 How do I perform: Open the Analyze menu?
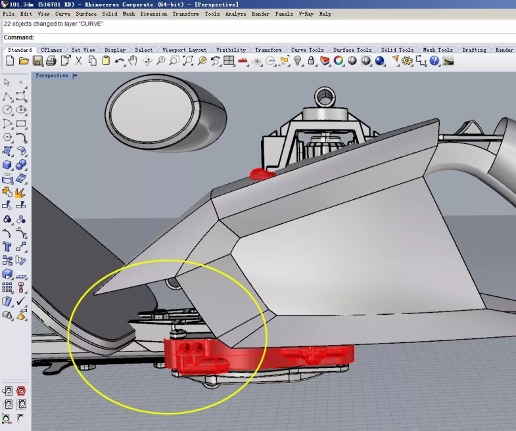pyautogui.click(x=235, y=14)
